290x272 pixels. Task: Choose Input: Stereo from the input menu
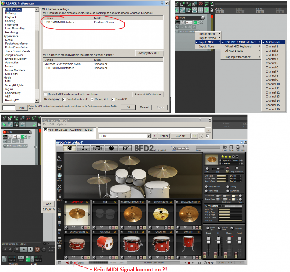coord(208,38)
